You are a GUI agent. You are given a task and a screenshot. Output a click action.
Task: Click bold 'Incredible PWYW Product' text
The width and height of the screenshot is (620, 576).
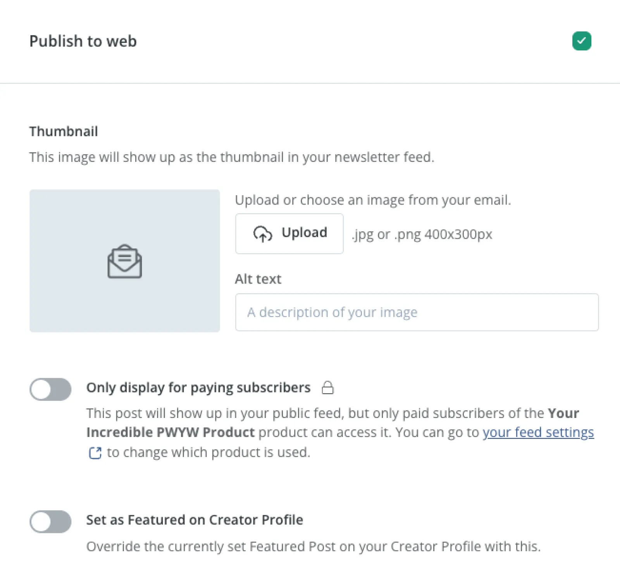coord(170,432)
